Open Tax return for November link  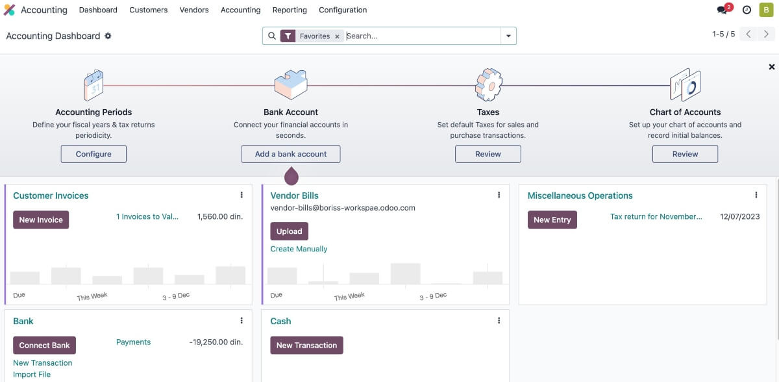point(656,216)
